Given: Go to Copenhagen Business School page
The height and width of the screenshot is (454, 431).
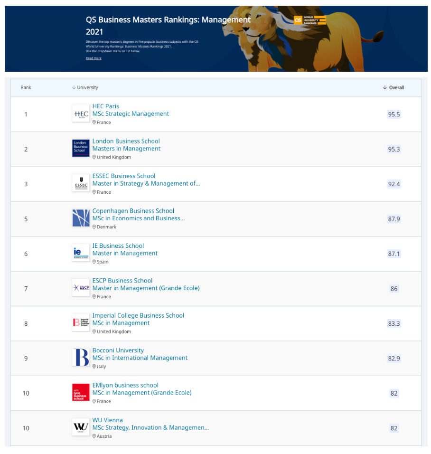Looking at the screenshot, I should point(133,211).
